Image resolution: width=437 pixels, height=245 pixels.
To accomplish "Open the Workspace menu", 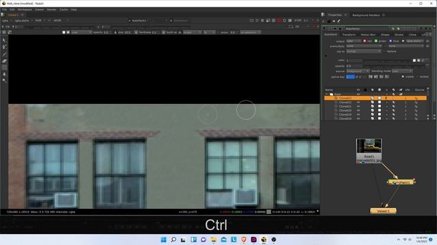I will pyautogui.click(x=25, y=10).
